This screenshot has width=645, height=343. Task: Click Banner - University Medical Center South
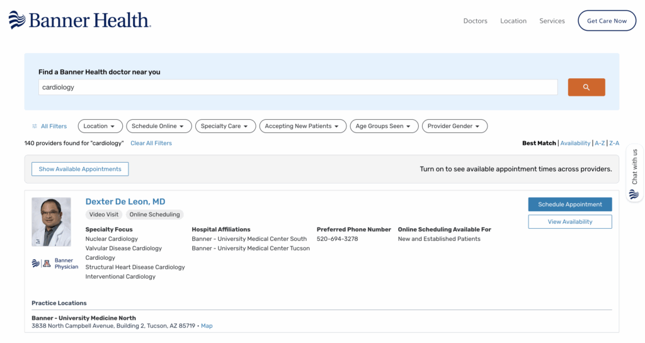point(249,239)
